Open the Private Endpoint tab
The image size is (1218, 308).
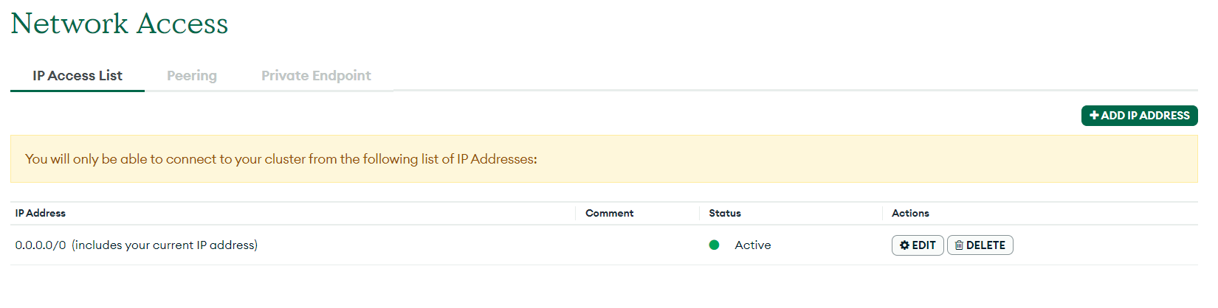click(316, 76)
